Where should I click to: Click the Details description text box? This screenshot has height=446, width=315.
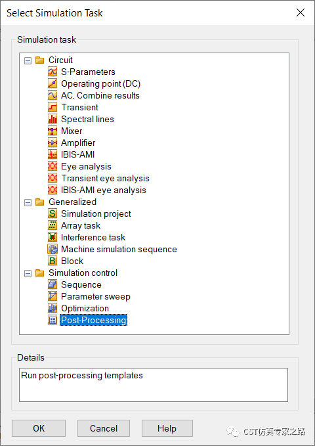[154, 385]
